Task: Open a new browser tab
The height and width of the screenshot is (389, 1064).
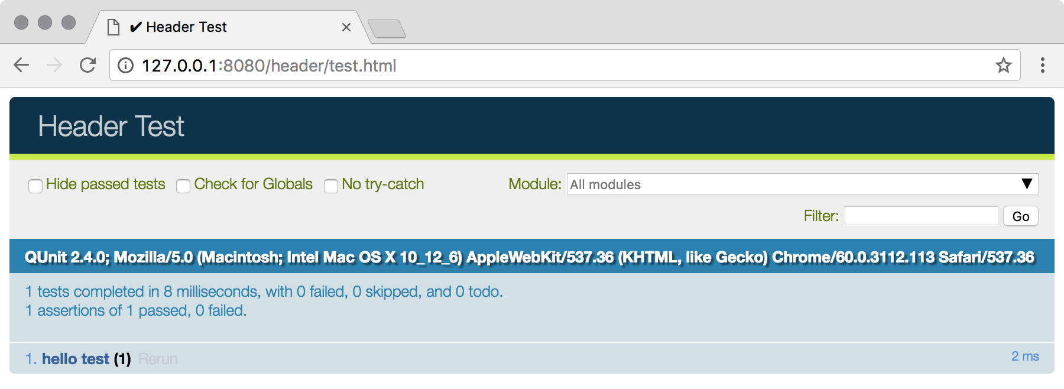Action: tap(387, 28)
